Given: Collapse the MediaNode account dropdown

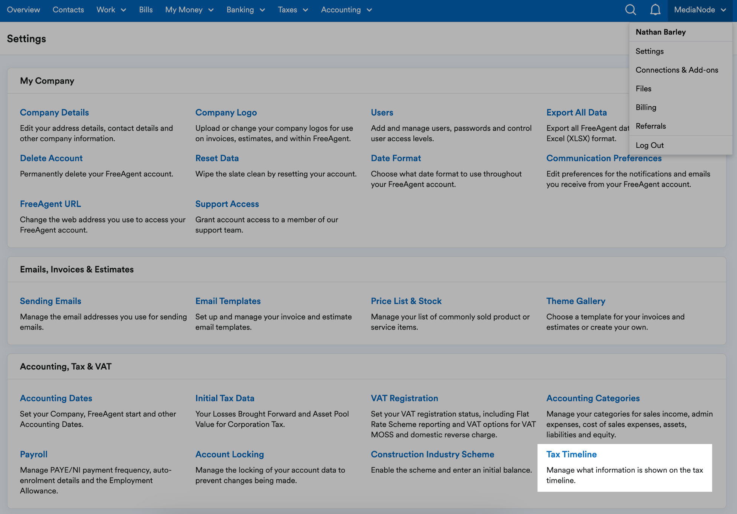Looking at the screenshot, I should coord(700,10).
